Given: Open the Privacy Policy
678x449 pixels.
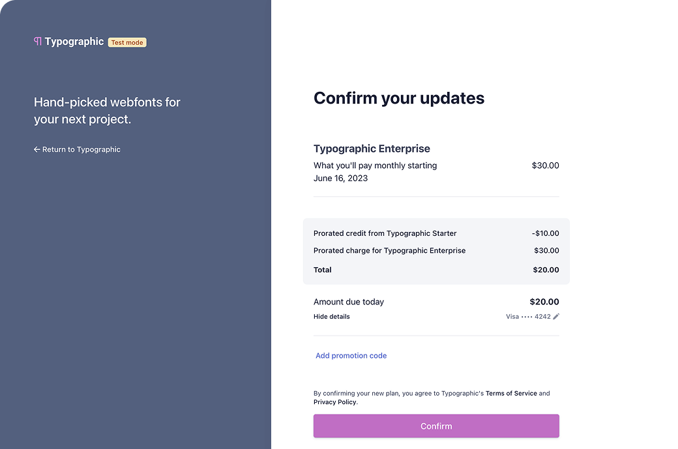Looking at the screenshot, I should pyautogui.click(x=334, y=401).
